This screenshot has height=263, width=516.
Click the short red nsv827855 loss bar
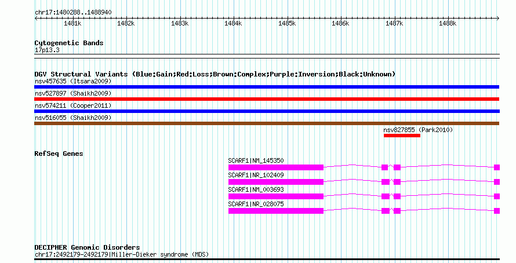(402, 136)
